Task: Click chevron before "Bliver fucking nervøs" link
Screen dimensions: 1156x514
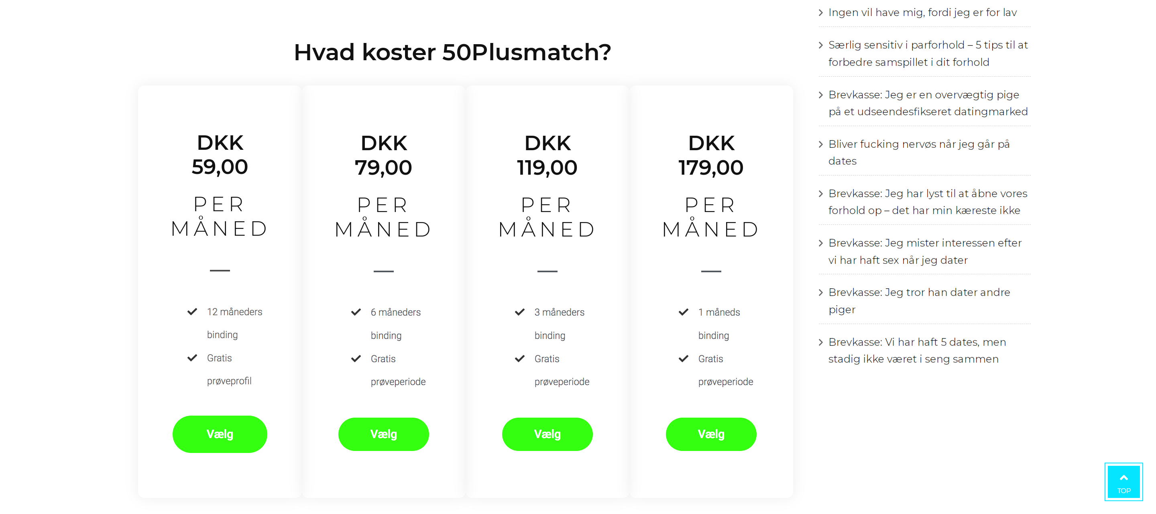Action: [821, 144]
